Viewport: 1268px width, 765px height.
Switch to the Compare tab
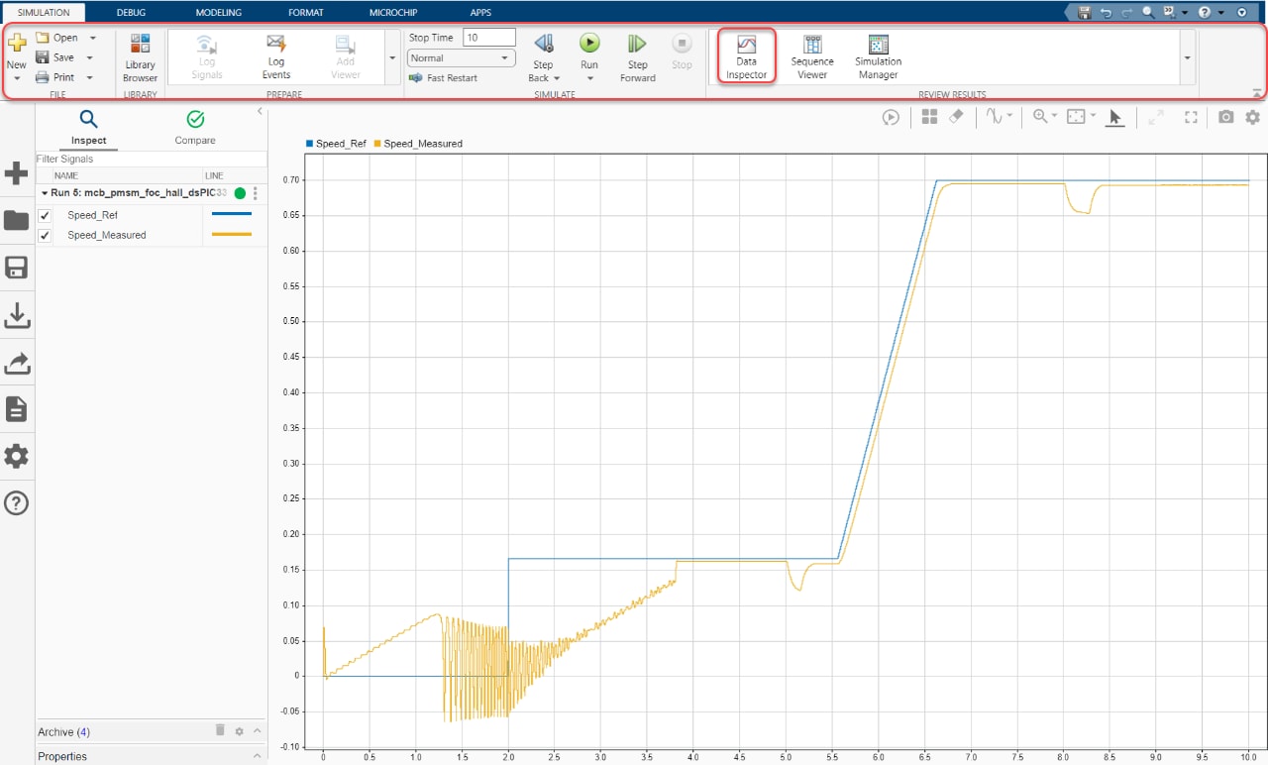[195, 127]
